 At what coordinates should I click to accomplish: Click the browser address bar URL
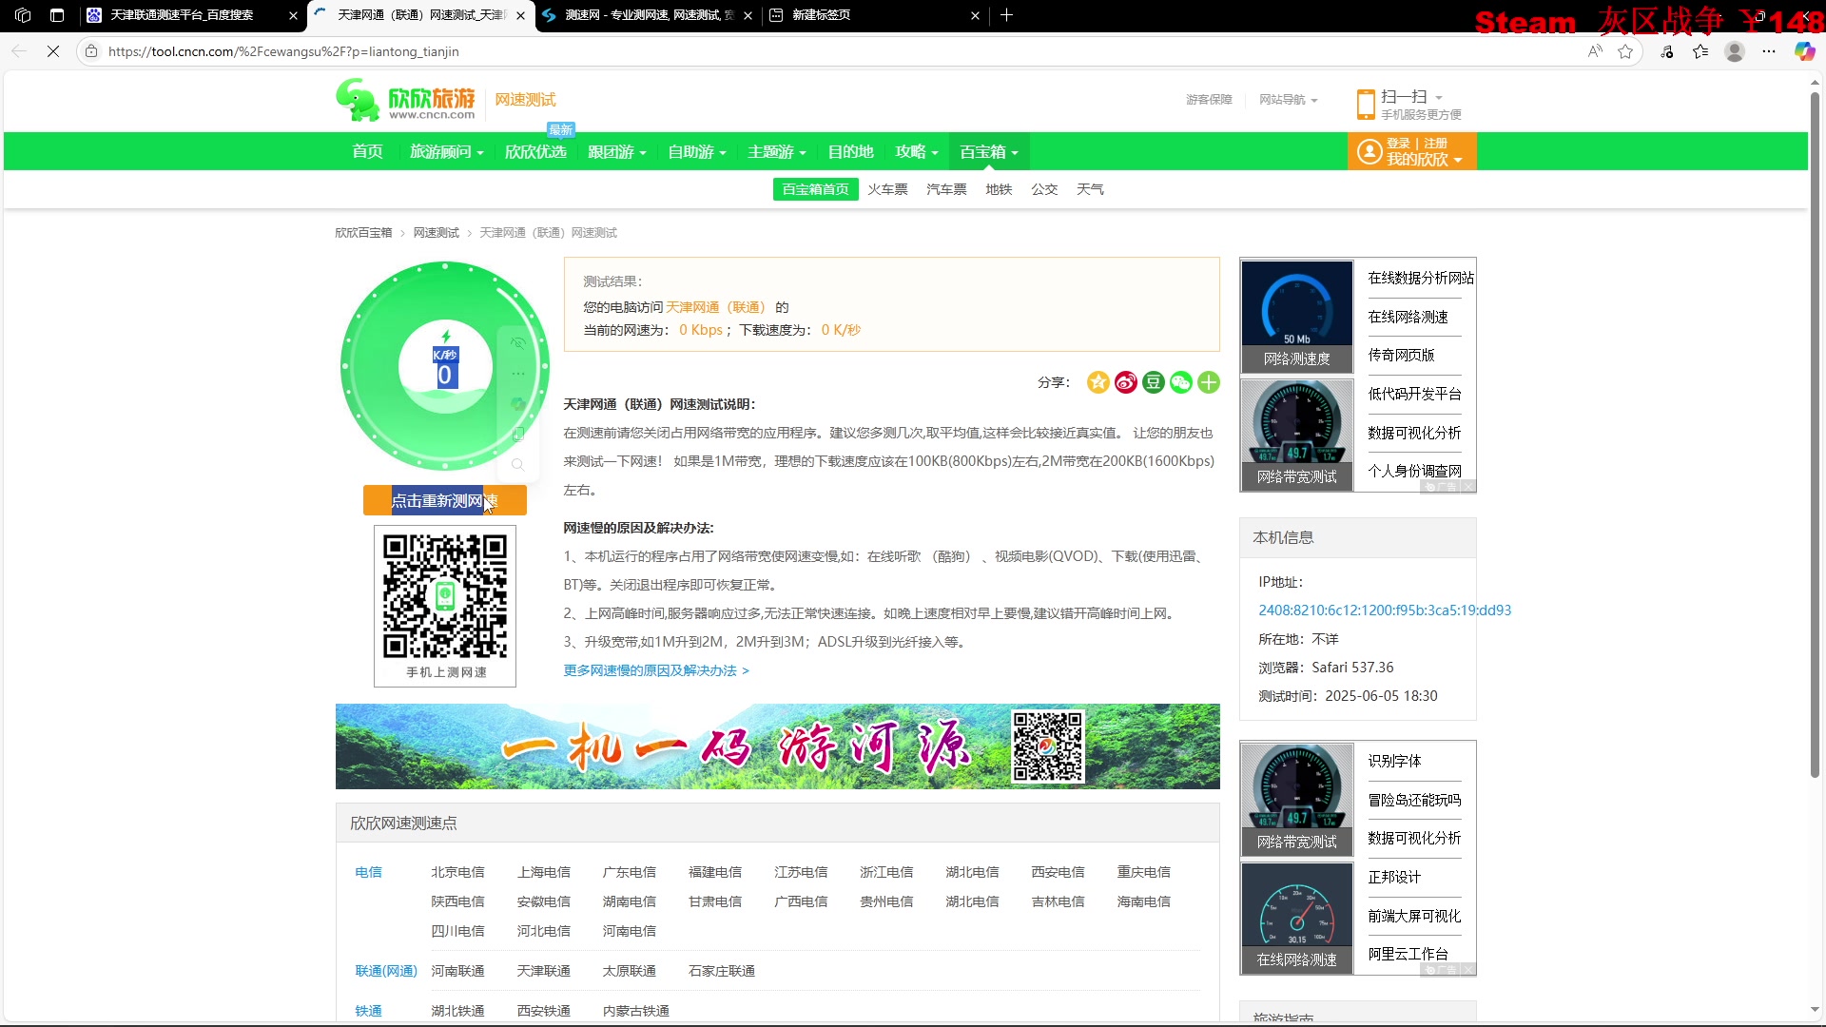click(x=283, y=51)
